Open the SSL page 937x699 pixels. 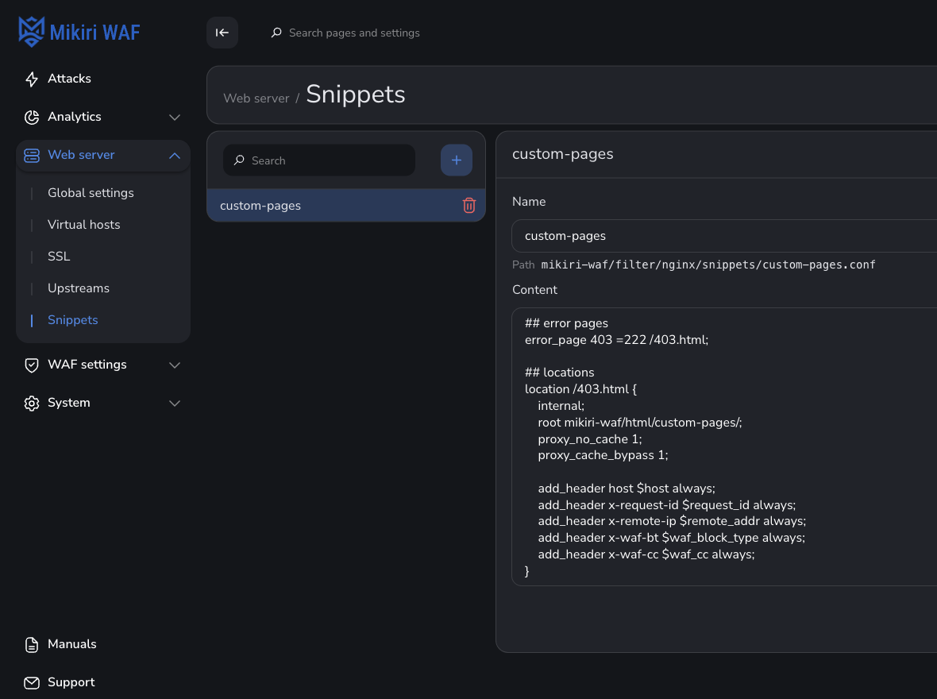pos(59,257)
